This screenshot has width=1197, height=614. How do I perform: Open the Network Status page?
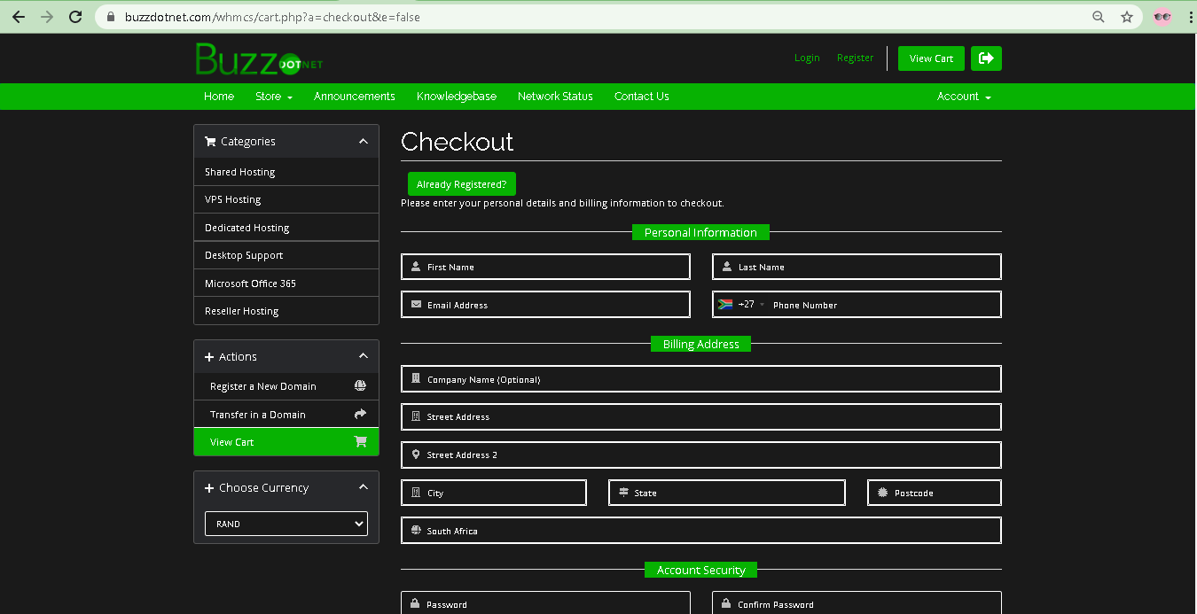click(555, 97)
